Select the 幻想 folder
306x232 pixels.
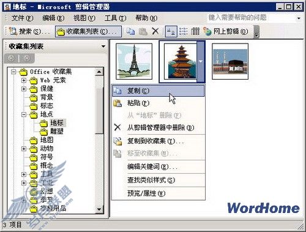42,192
